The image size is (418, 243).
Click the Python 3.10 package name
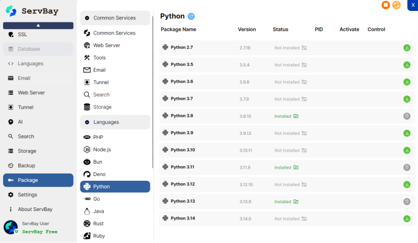click(182, 150)
